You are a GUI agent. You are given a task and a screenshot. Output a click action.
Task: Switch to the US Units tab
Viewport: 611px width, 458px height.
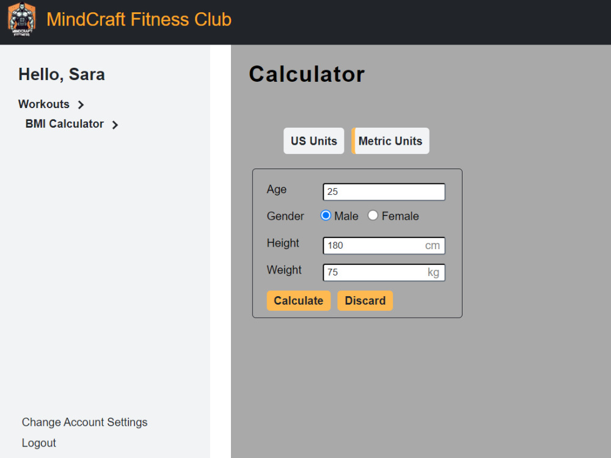pyautogui.click(x=313, y=141)
